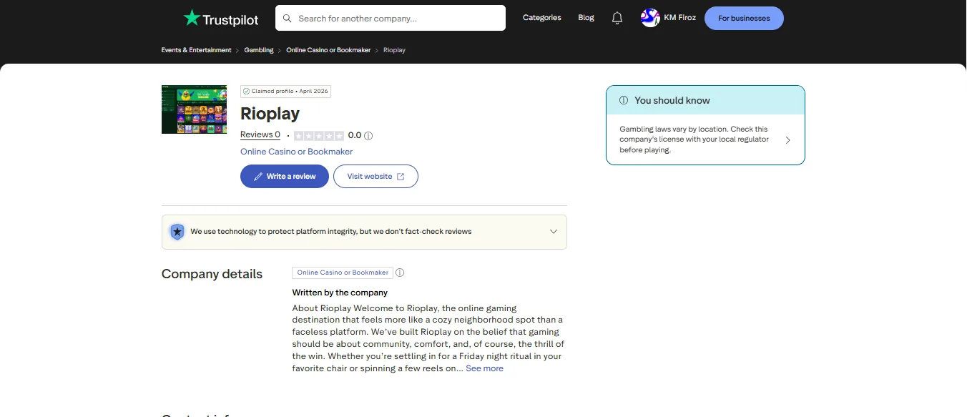Open the Categories menu
This screenshot has height=417, width=967.
click(x=542, y=18)
